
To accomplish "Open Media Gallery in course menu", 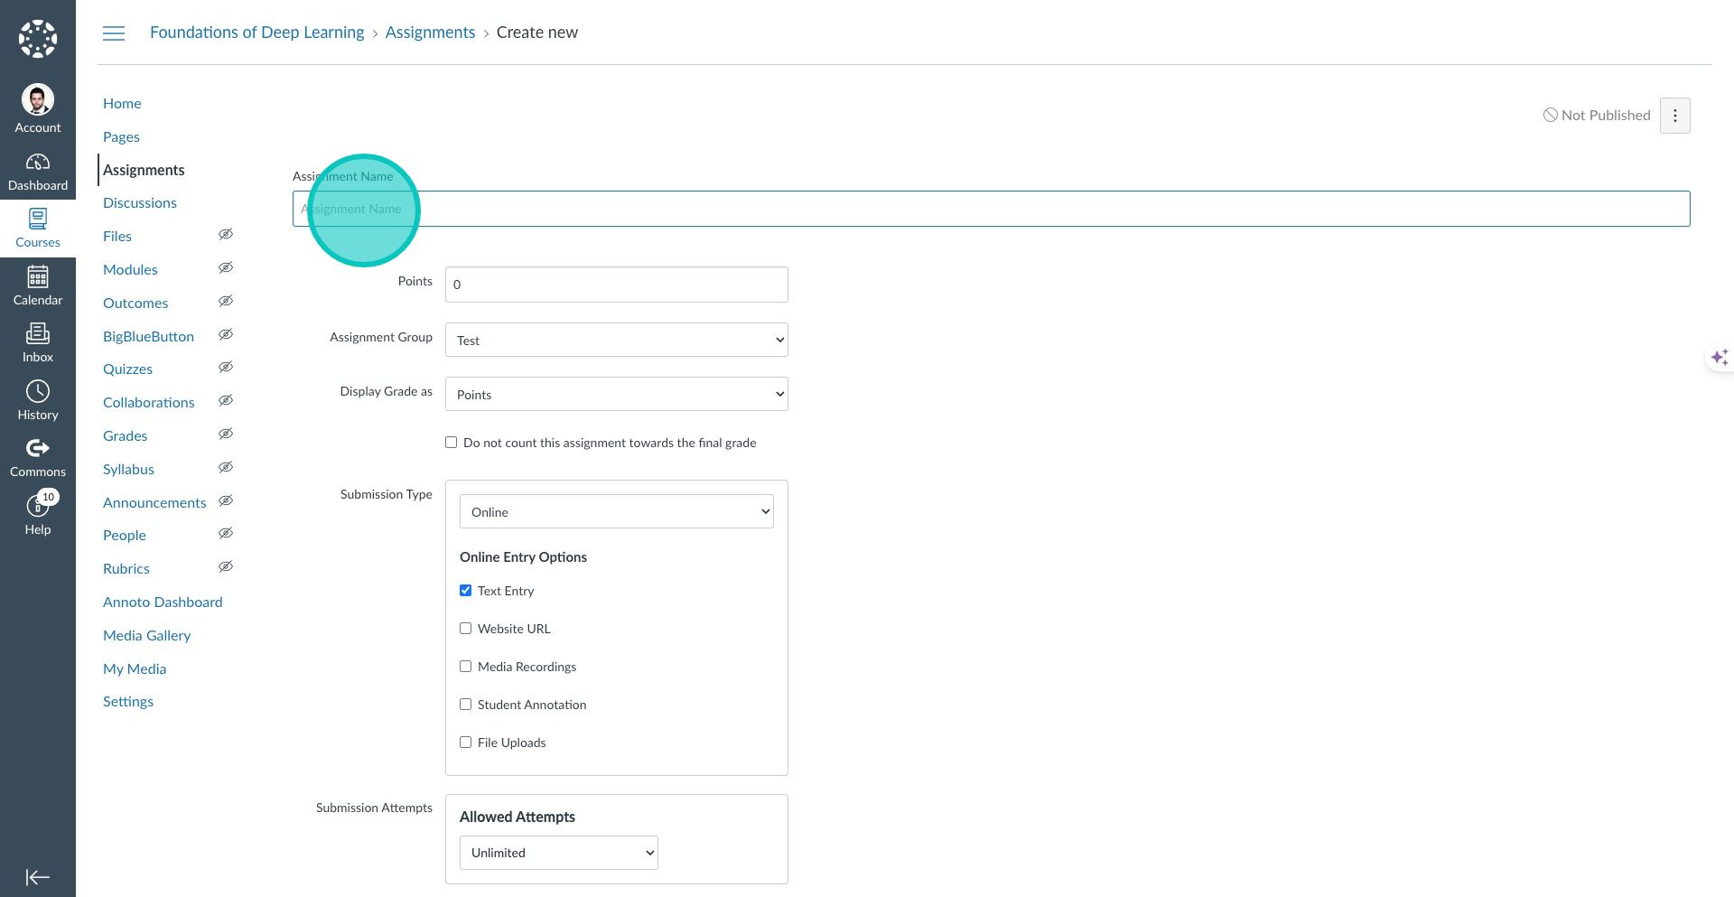I will click(147, 636).
